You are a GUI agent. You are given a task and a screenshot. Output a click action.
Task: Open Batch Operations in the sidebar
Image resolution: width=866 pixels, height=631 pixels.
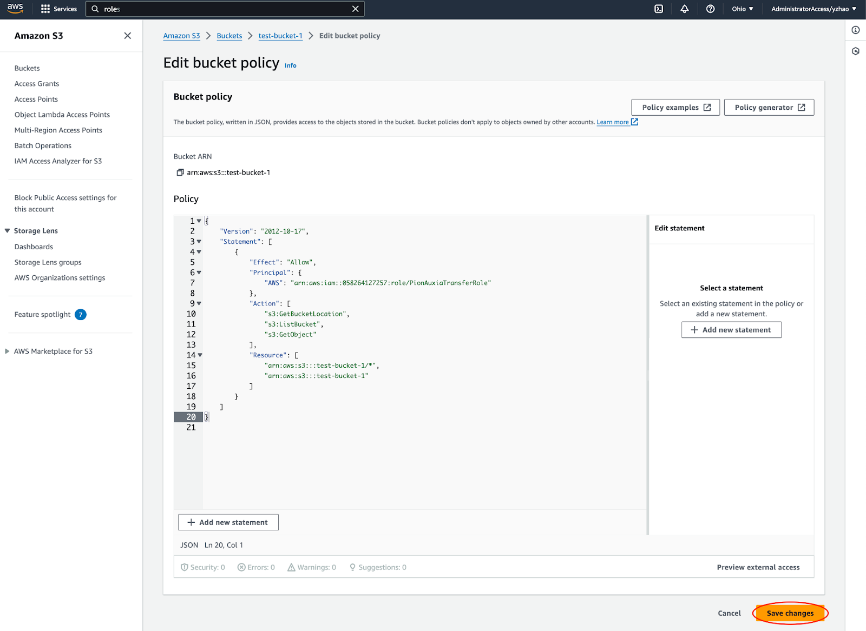point(43,146)
